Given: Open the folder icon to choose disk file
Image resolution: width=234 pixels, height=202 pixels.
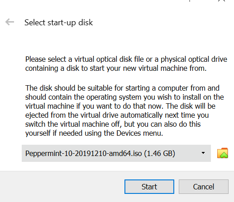Looking at the screenshot, I should coord(223,153).
